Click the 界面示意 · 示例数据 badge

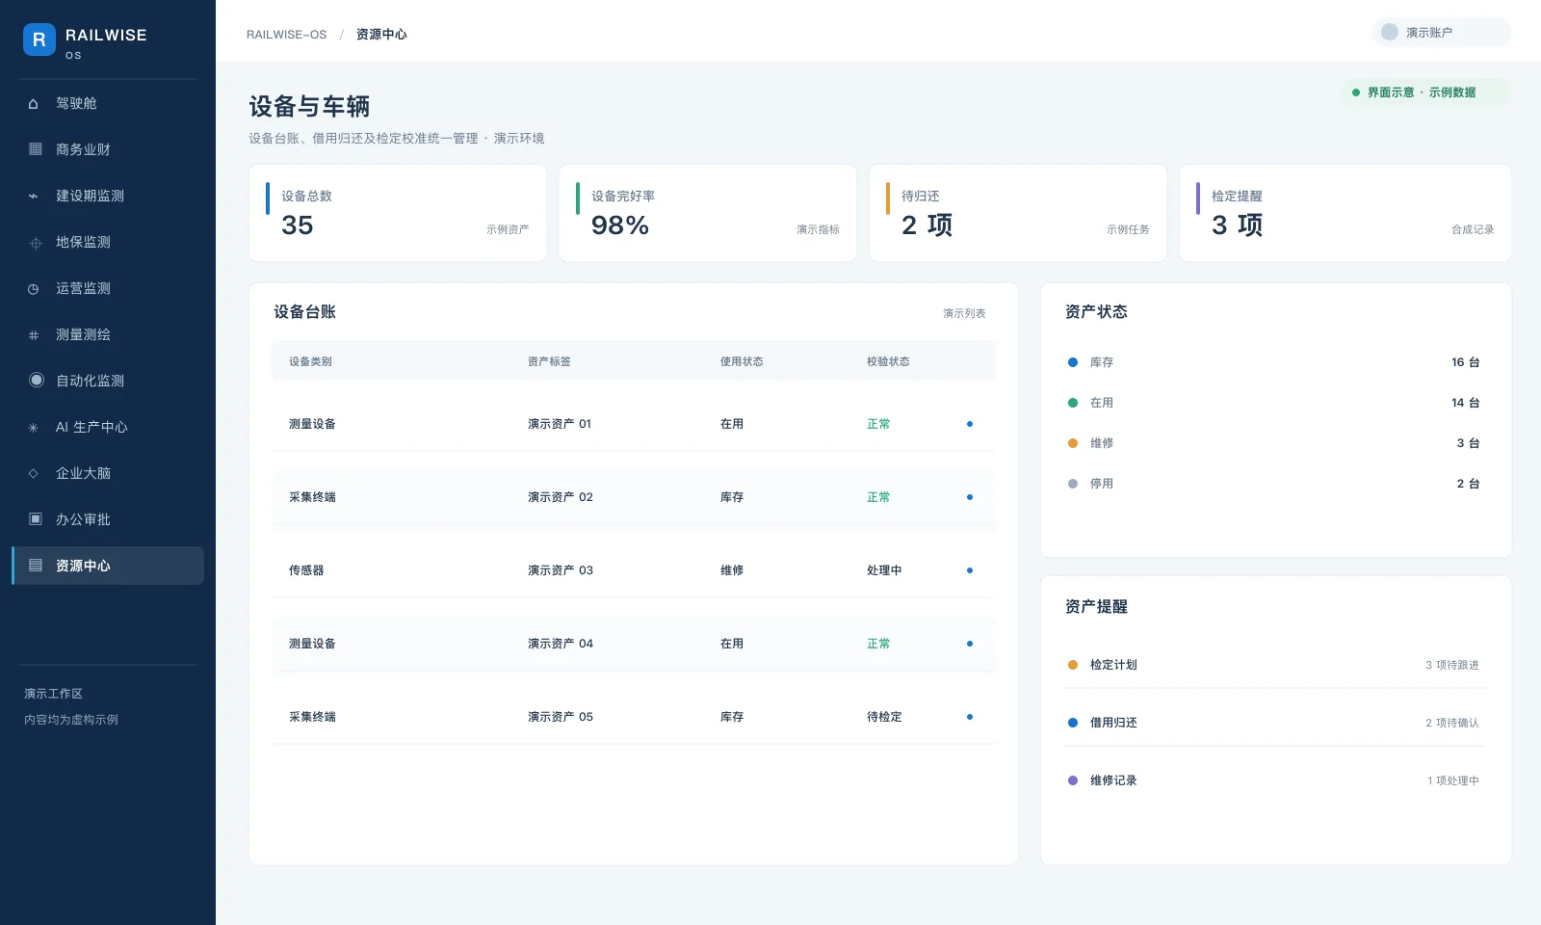click(1425, 92)
